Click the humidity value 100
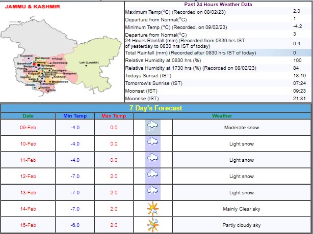The image size is (313, 234). click(297, 61)
